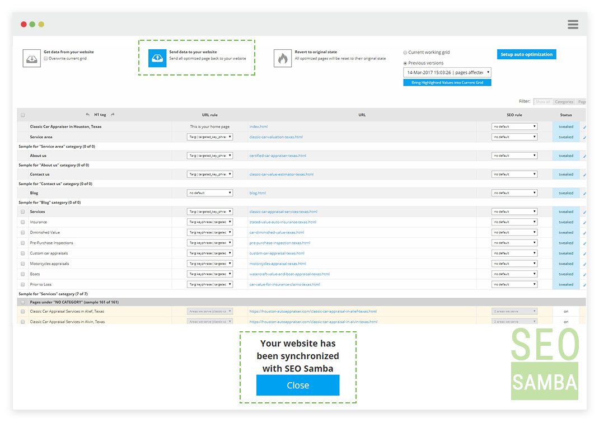Click edit pencil icon in Services row

pos(584,212)
